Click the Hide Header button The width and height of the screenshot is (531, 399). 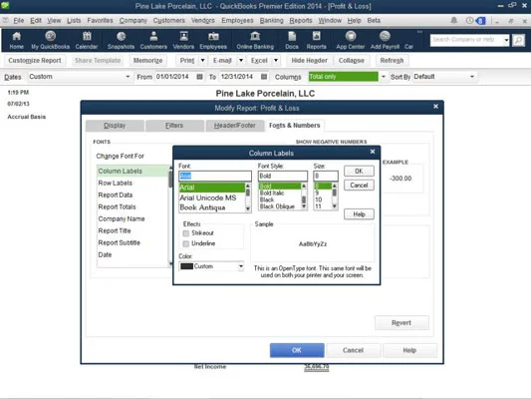pos(309,60)
